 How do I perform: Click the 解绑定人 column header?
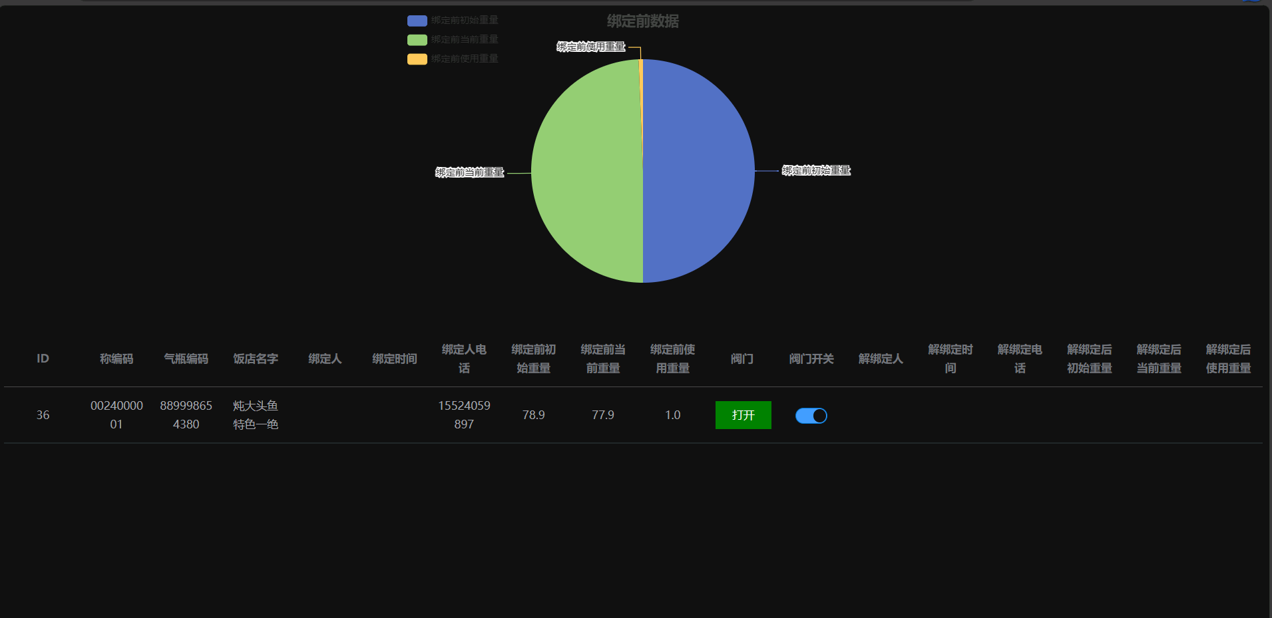point(881,359)
